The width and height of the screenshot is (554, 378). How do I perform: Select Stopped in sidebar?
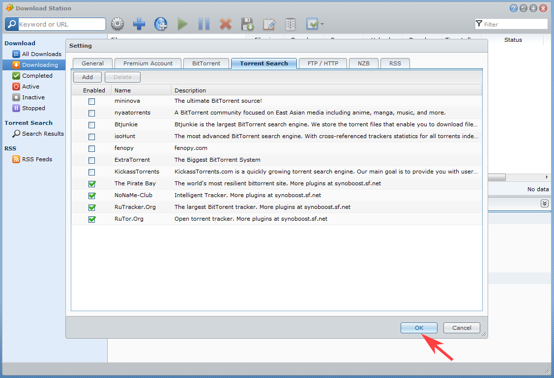(x=34, y=108)
